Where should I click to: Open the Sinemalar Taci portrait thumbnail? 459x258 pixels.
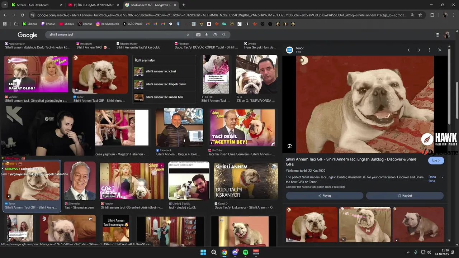pyautogui.click(x=80, y=181)
